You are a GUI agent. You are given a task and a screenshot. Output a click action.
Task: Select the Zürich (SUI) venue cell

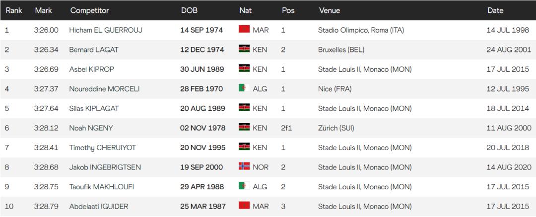336,128
